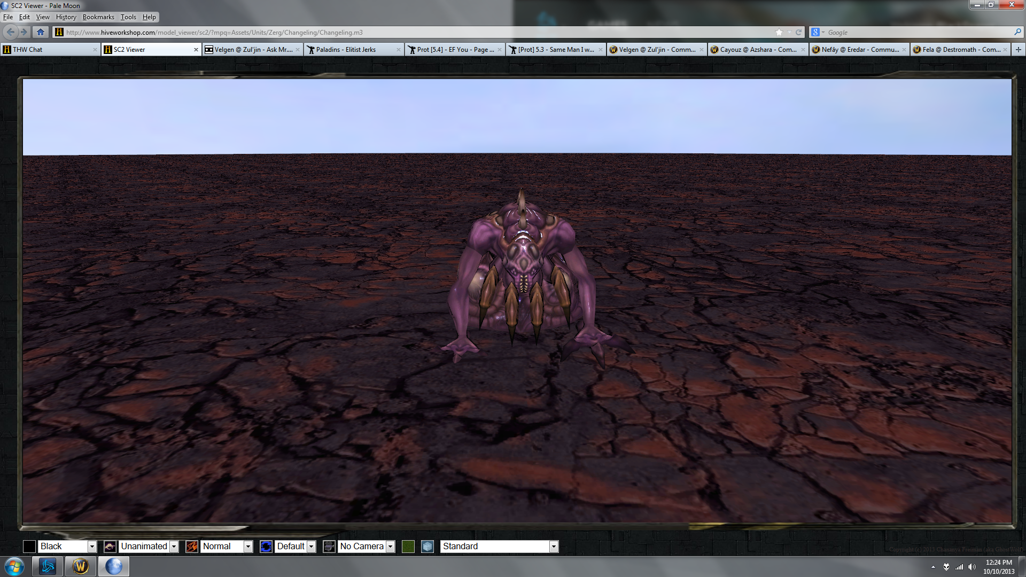Toggle the blue cube shapes button
The height and width of the screenshot is (577, 1026).
(428, 546)
